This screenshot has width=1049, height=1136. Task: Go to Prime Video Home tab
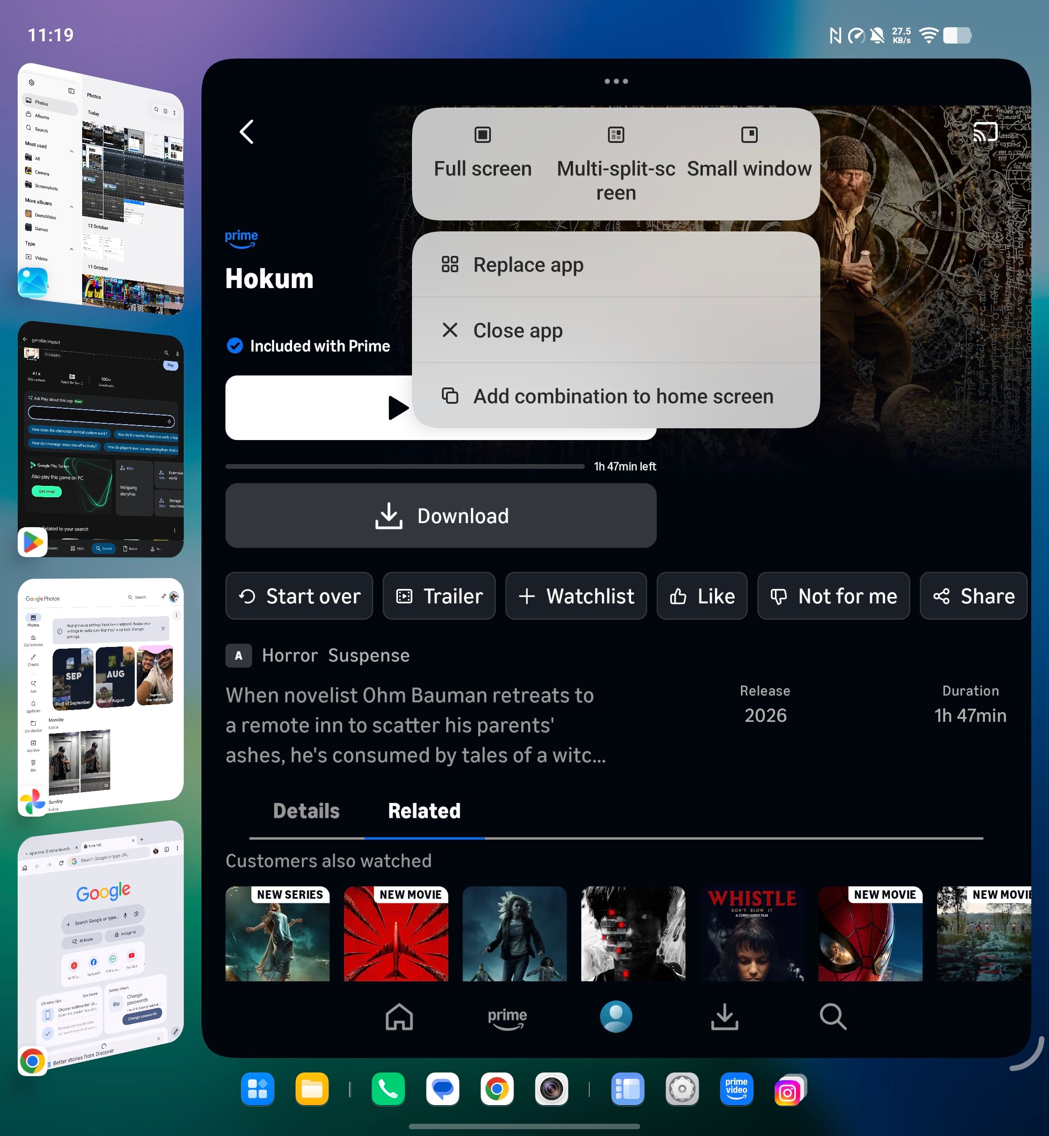pyautogui.click(x=399, y=1016)
